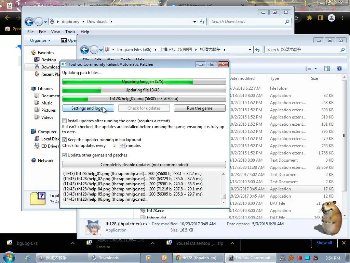The width and height of the screenshot is (350, 263).
Task: Go back in the 妖精大戦争 explorer window
Action: pos(84,50)
